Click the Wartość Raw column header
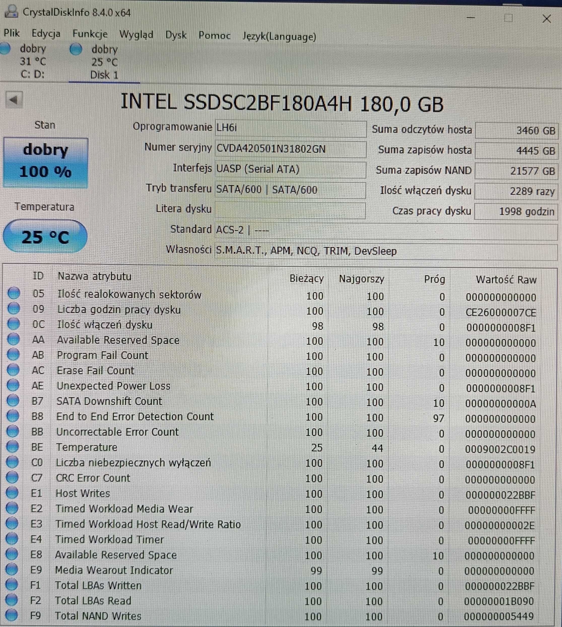 coord(506,279)
